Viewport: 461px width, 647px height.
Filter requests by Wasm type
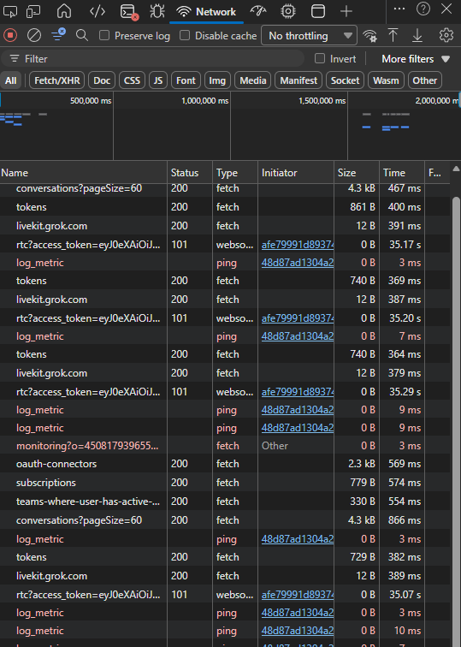[386, 80]
